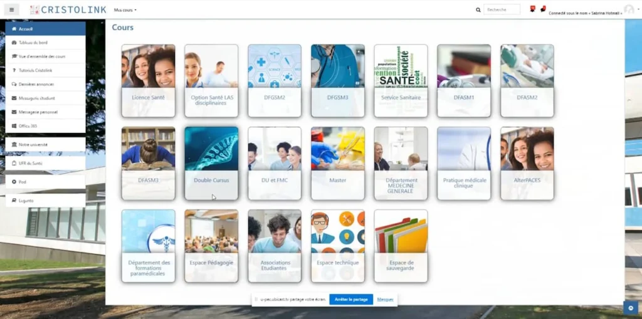Viewport: 642px width, 319px height.
Task: Click the search magnifier icon
Action: coord(478,10)
